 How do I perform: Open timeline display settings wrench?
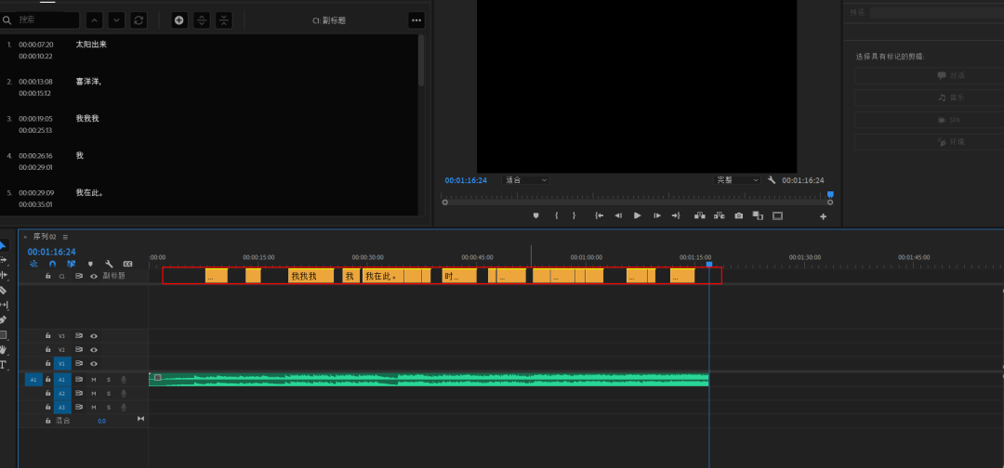click(109, 264)
